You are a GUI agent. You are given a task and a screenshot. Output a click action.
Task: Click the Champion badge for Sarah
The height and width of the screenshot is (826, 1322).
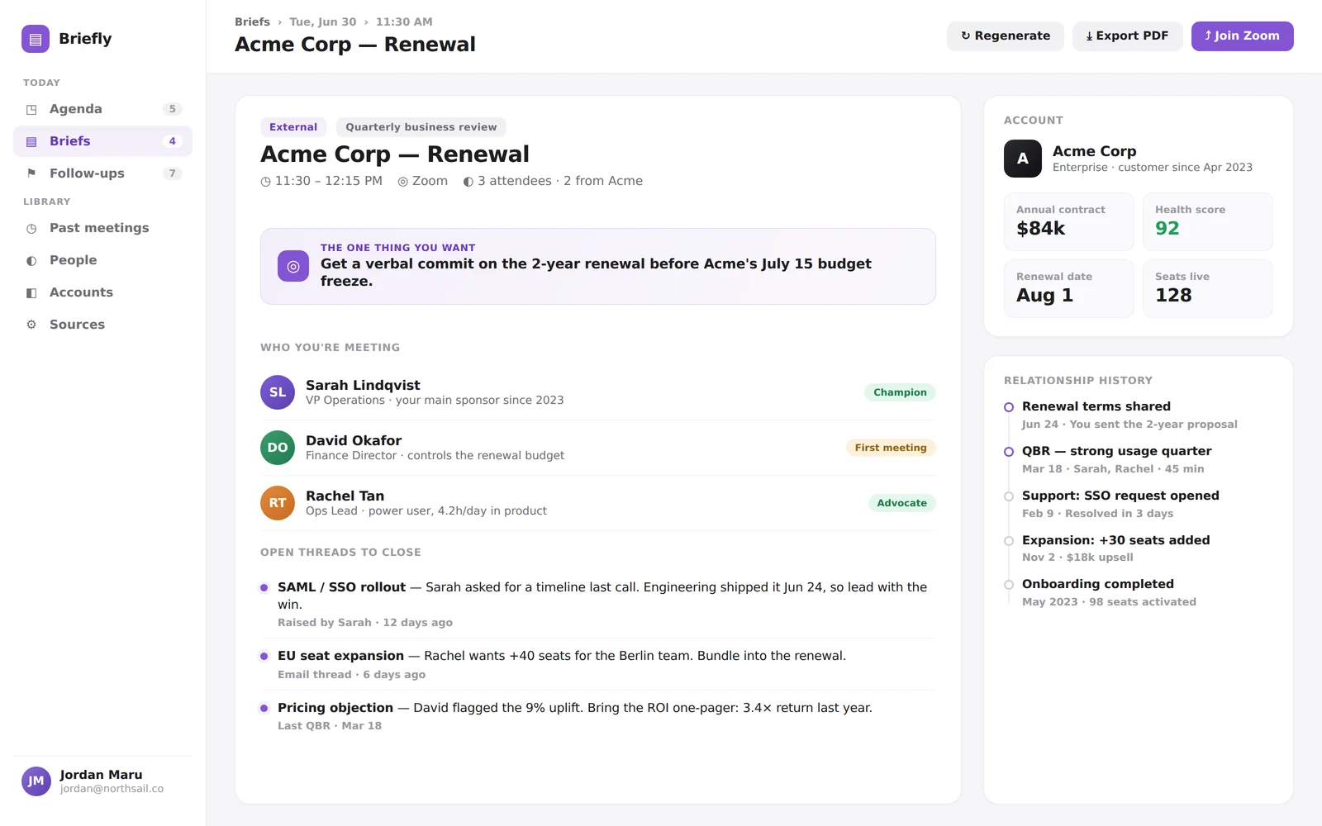point(900,392)
